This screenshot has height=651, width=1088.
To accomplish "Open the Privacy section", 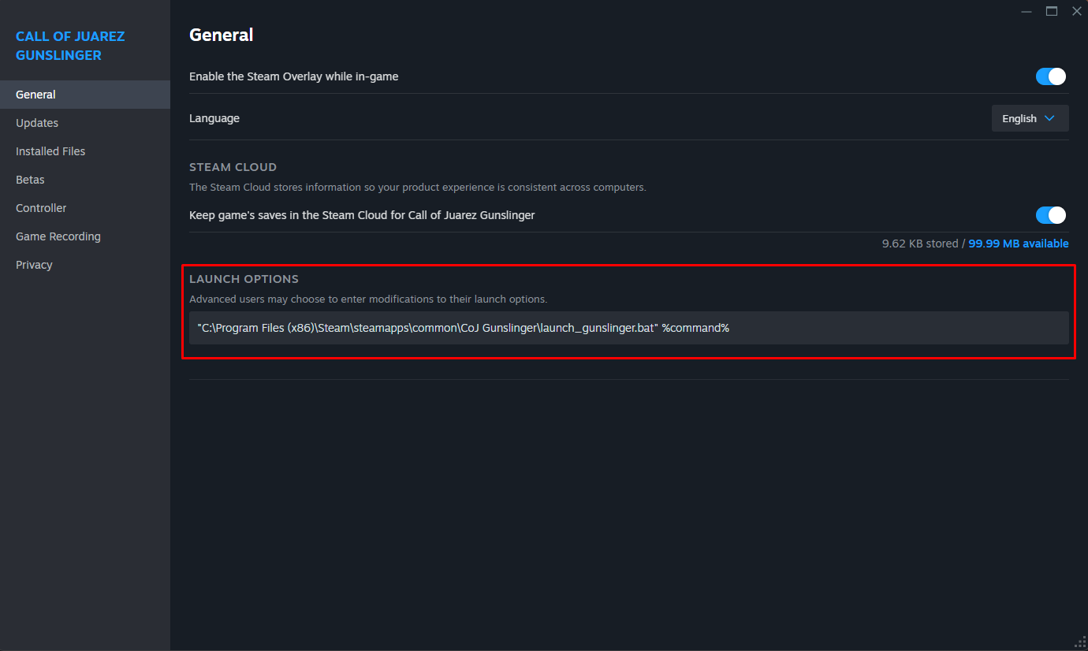I will coord(34,265).
